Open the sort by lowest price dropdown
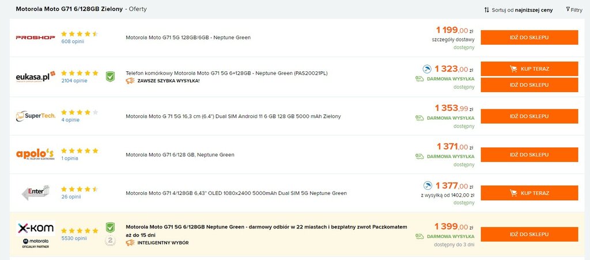This screenshot has height=260, width=590. click(x=518, y=10)
